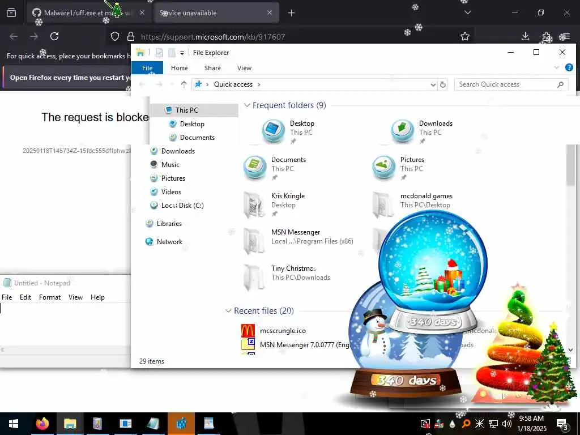
Task: Open the Firefox downloads panel
Action: (x=525, y=36)
